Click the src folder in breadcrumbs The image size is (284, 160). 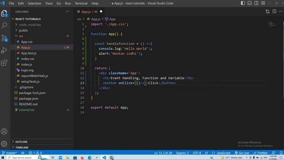click(x=79, y=19)
